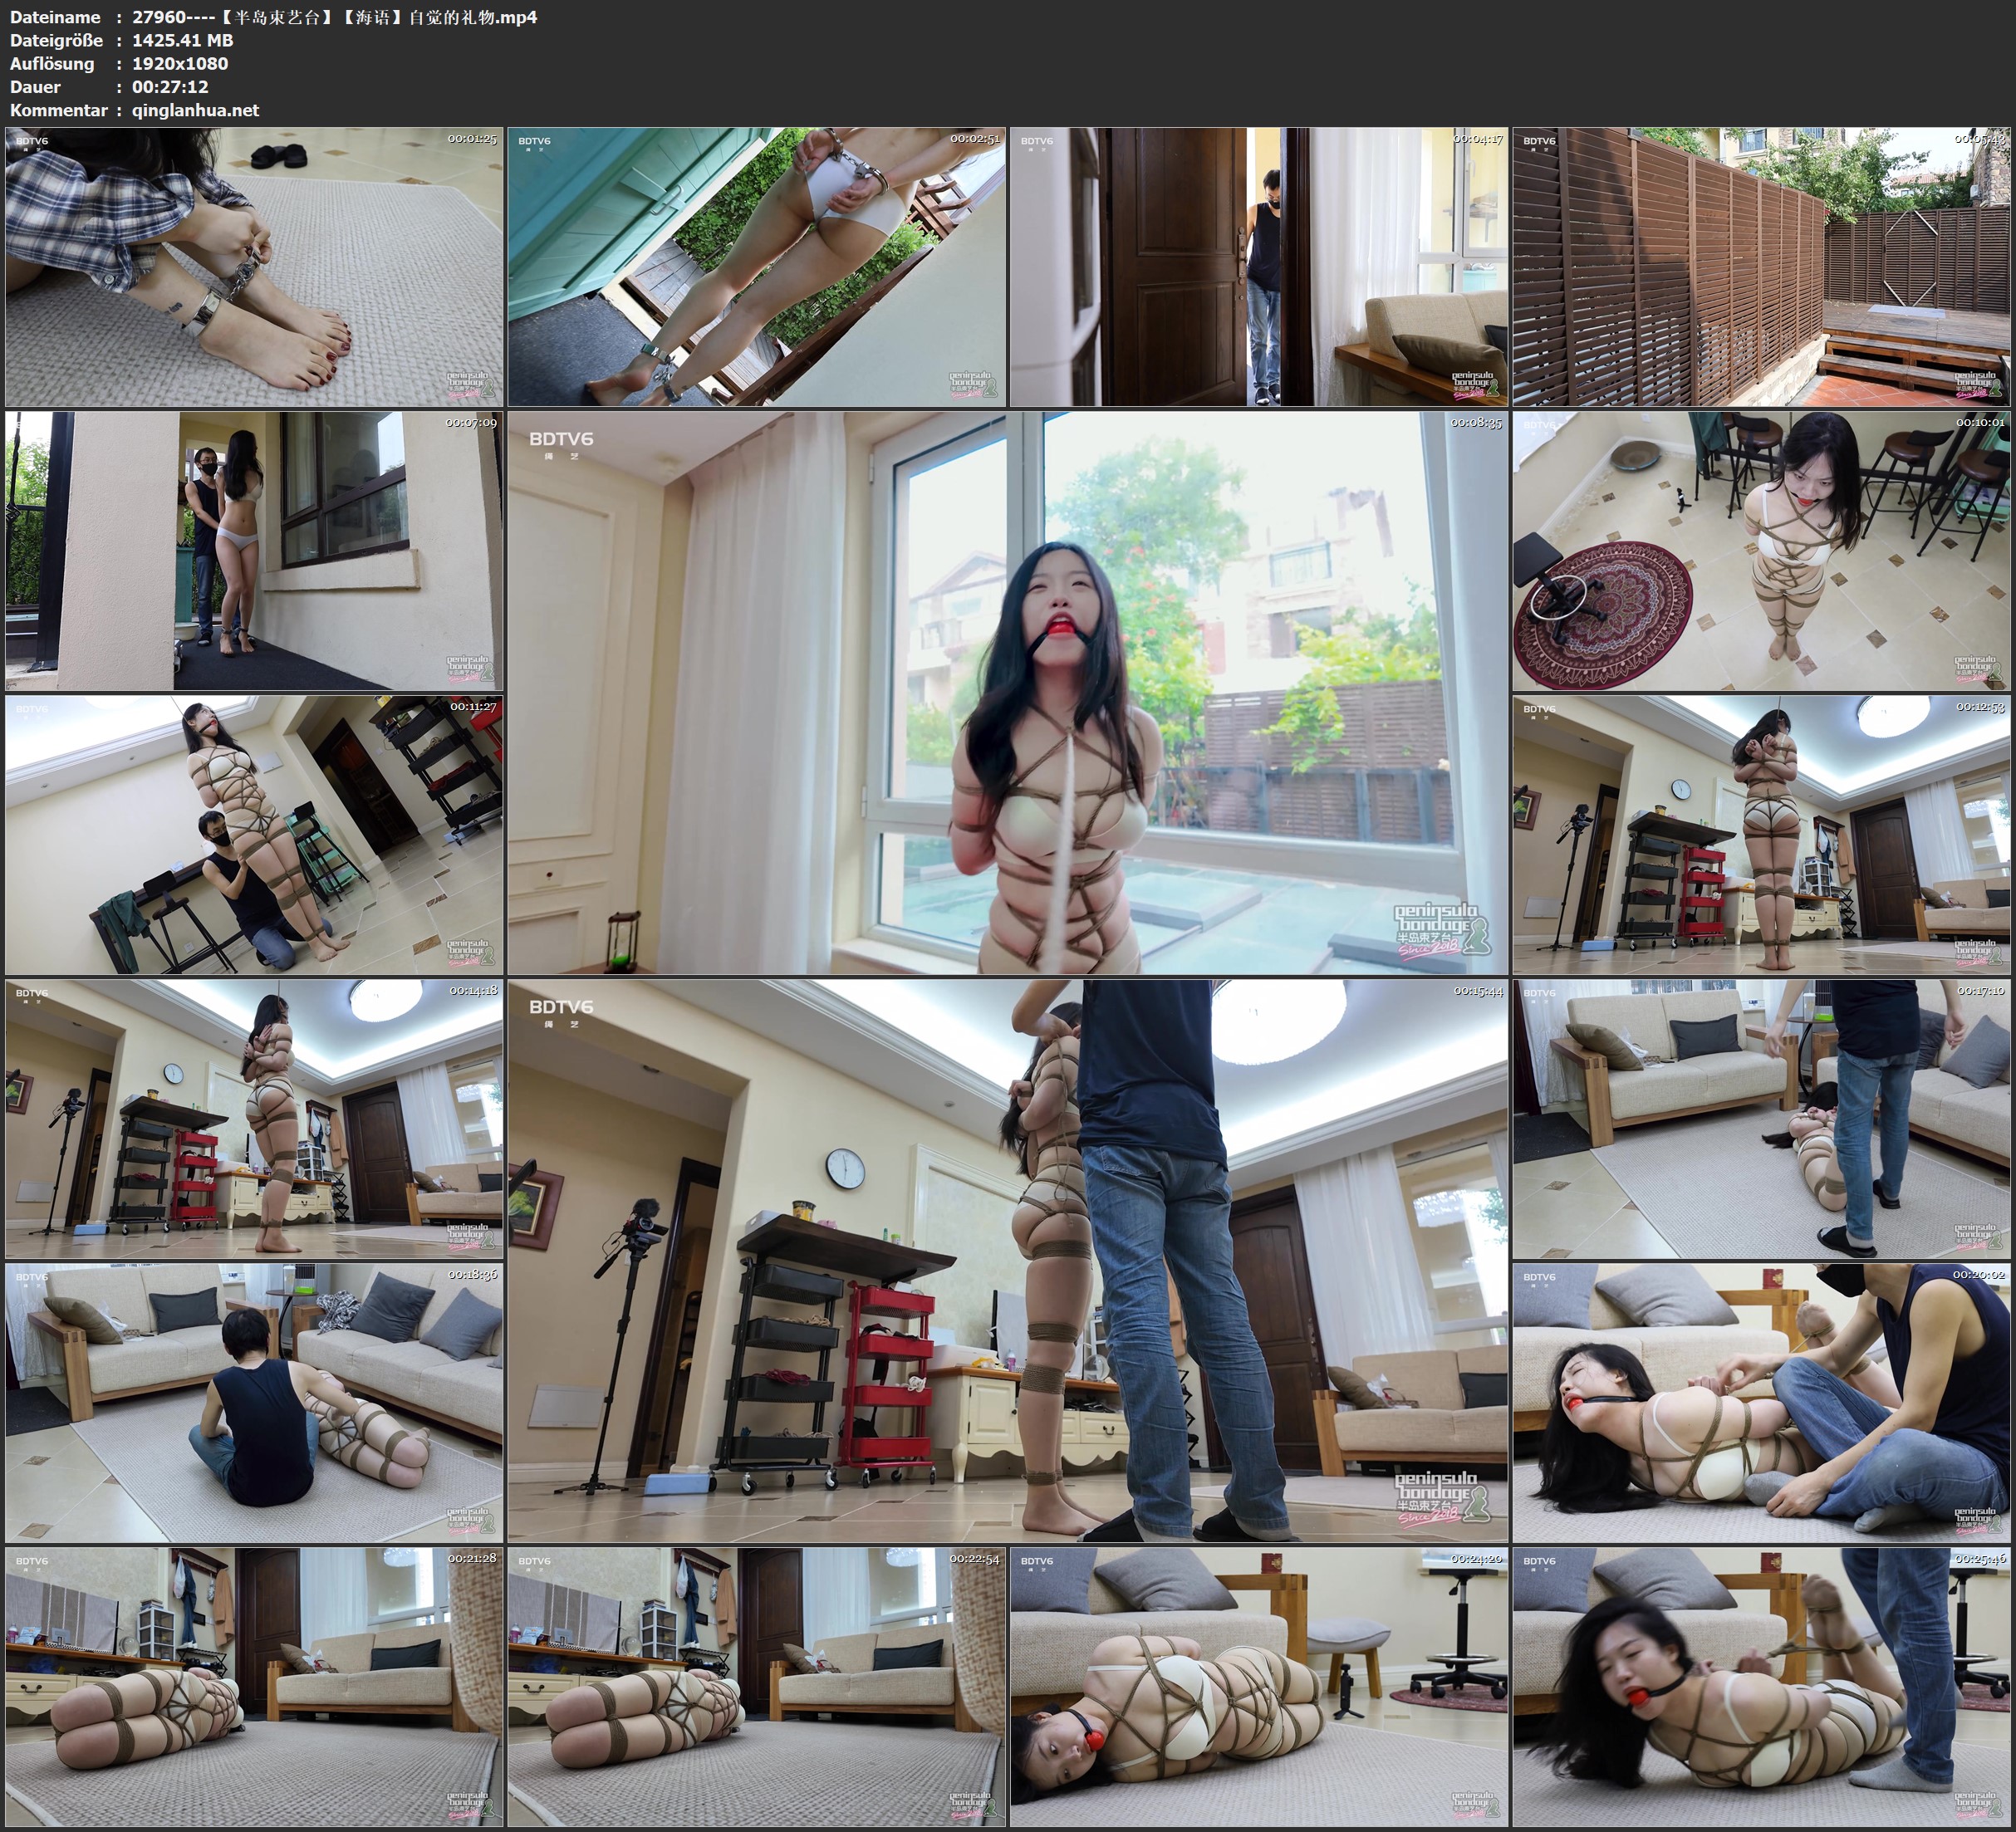
Task: Click the mp4 file name text
Action: click(x=334, y=17)
